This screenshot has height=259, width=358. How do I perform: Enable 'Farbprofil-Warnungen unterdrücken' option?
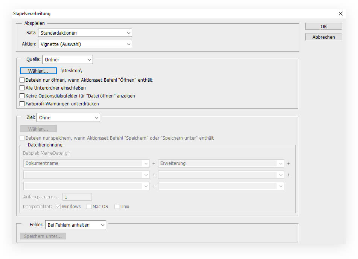[22, 104]
